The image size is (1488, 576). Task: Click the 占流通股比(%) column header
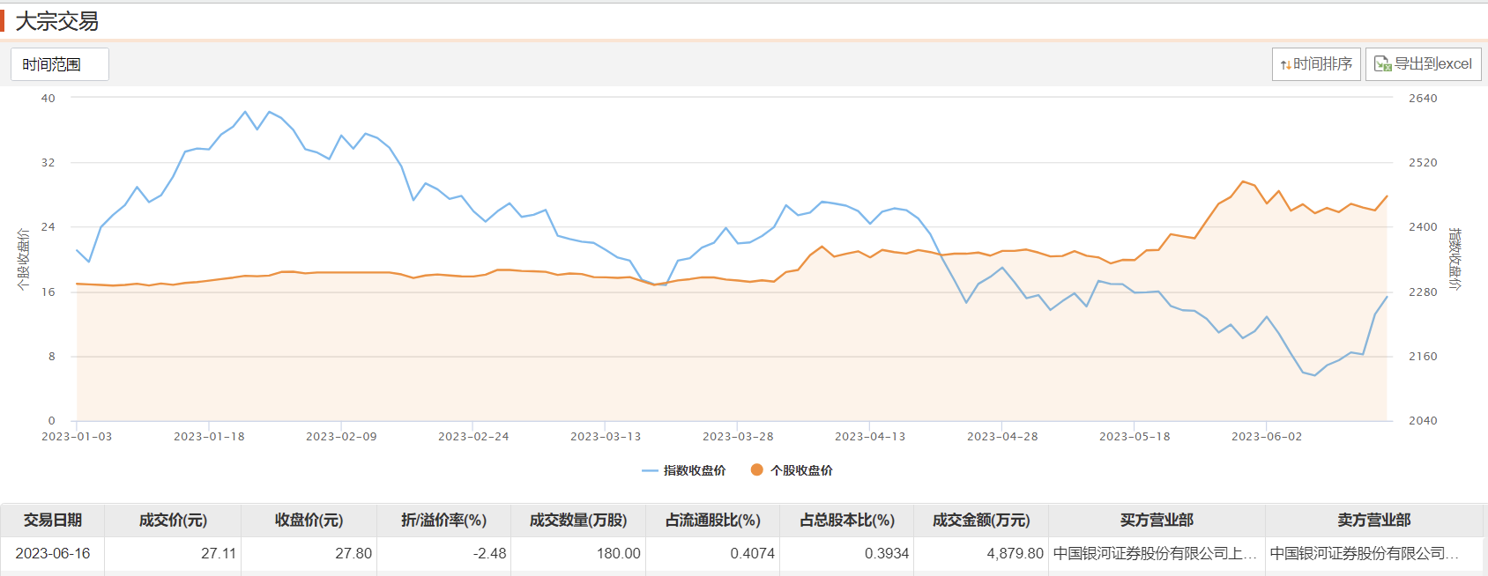pos(712,521)
